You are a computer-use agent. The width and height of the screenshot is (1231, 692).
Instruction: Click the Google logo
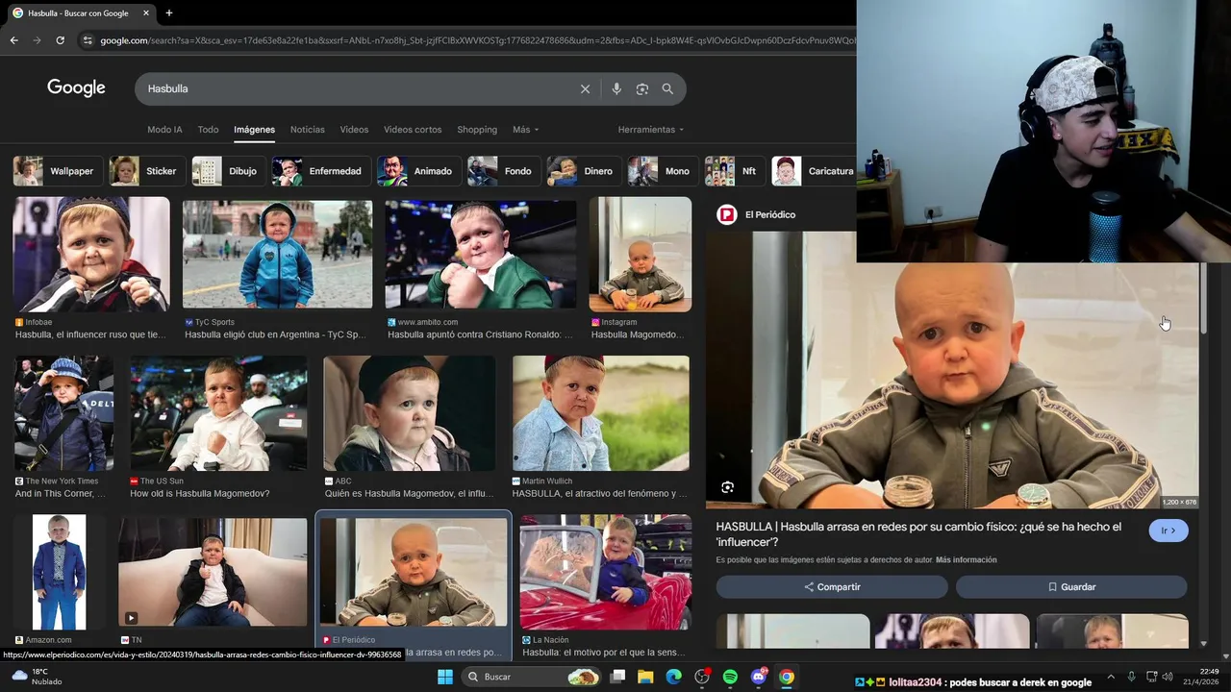point(76,88)
